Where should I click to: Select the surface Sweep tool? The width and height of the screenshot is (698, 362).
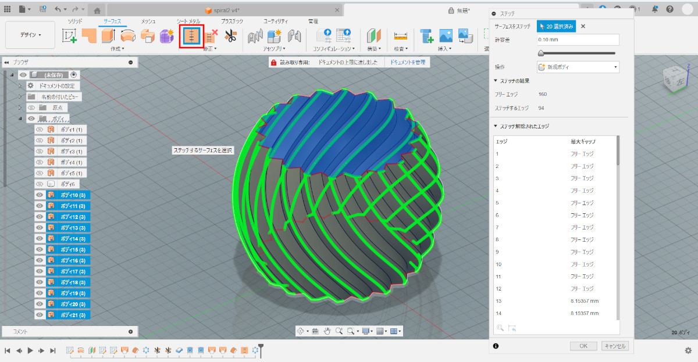pos(148,36)
